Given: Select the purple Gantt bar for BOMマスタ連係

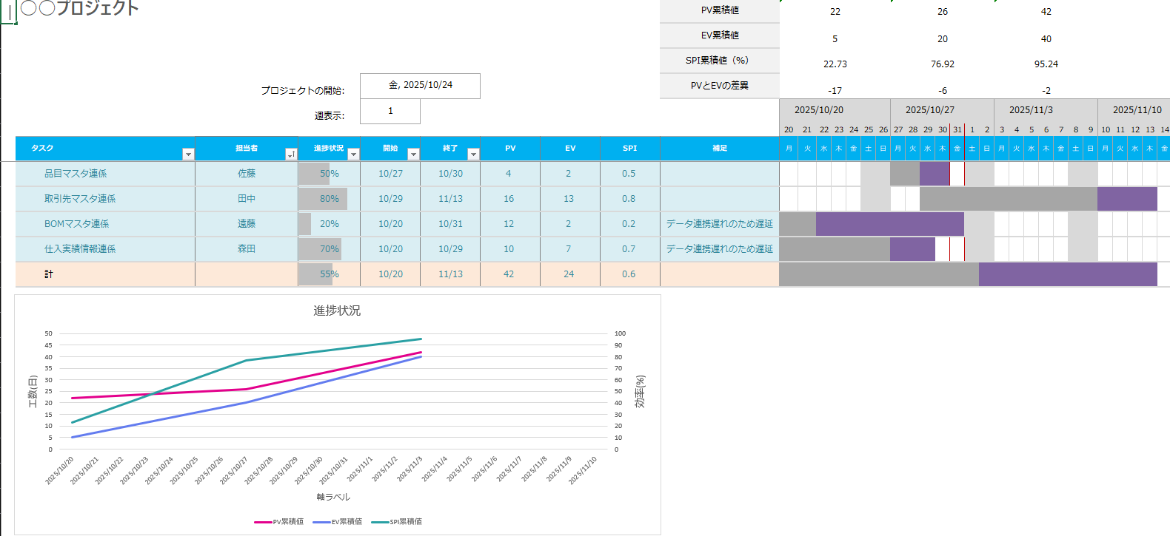Looking at the screenshot, I should pos(889,224).
